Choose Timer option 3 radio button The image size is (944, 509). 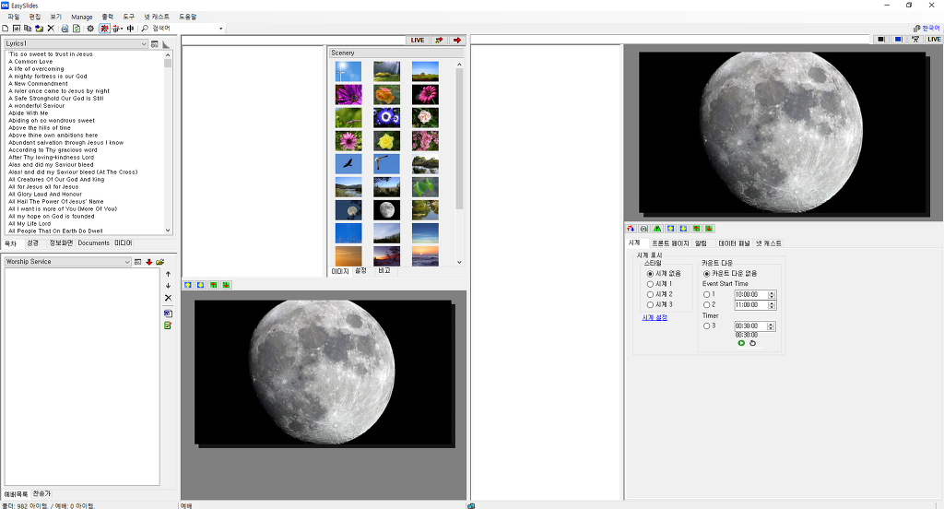707,326
